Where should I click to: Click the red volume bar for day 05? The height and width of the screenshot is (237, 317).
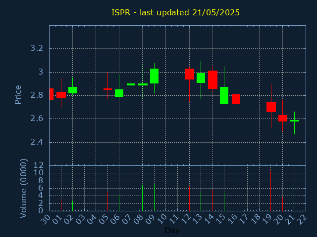[x=107, y=201]
